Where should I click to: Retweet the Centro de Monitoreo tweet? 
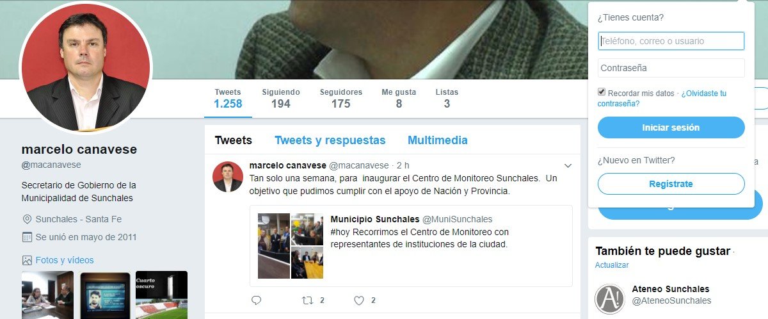[308, 300]
